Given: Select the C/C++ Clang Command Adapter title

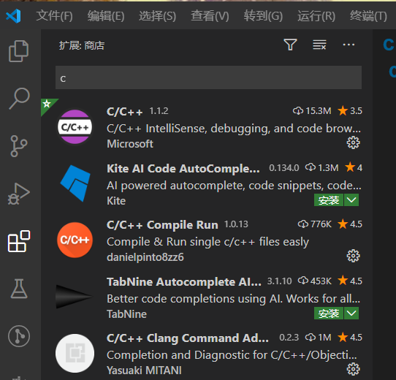Looking at the screenshot, I should pyautogui.click(x=187, y=338).
